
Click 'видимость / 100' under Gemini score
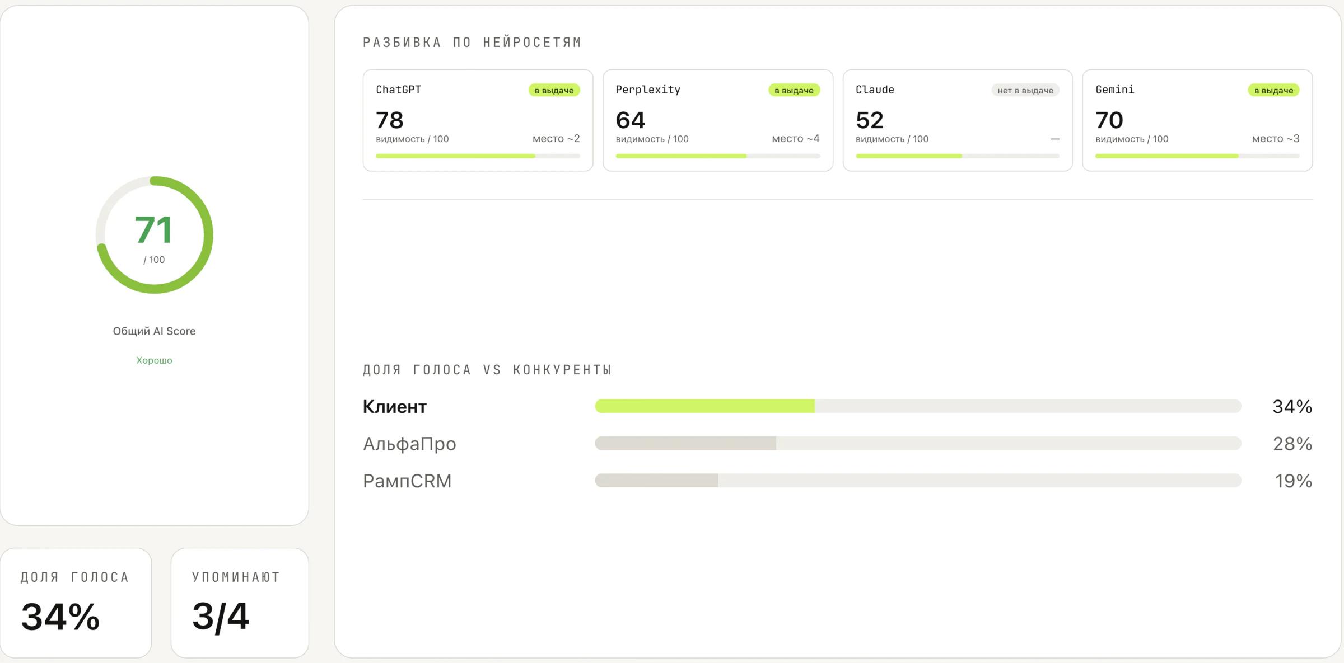coord(1132,139)
